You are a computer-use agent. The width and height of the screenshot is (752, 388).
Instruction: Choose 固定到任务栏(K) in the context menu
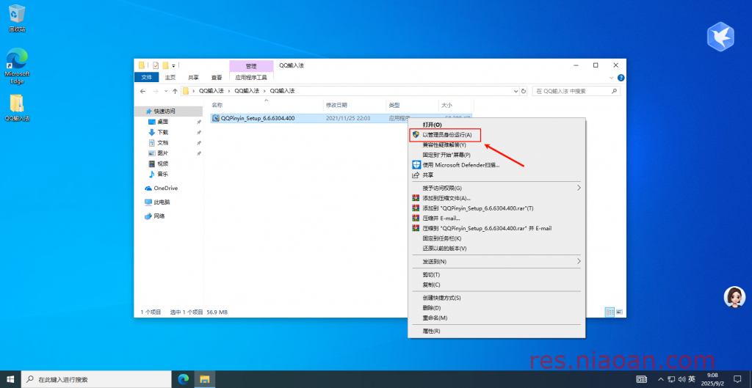pos(496,238)
